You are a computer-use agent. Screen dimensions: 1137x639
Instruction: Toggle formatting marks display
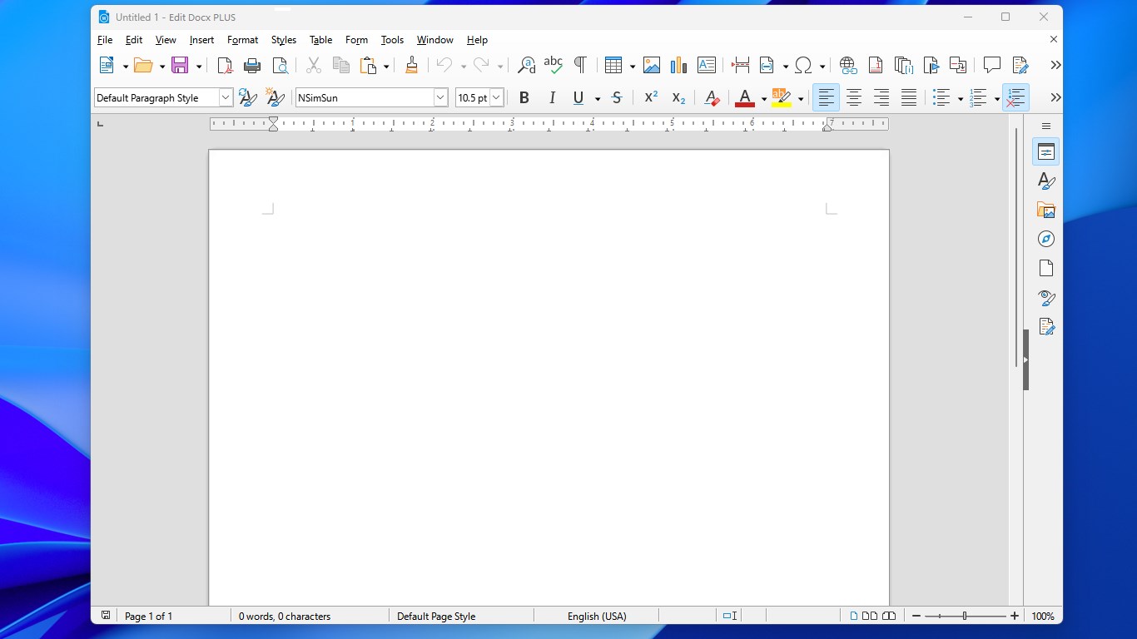580,64
